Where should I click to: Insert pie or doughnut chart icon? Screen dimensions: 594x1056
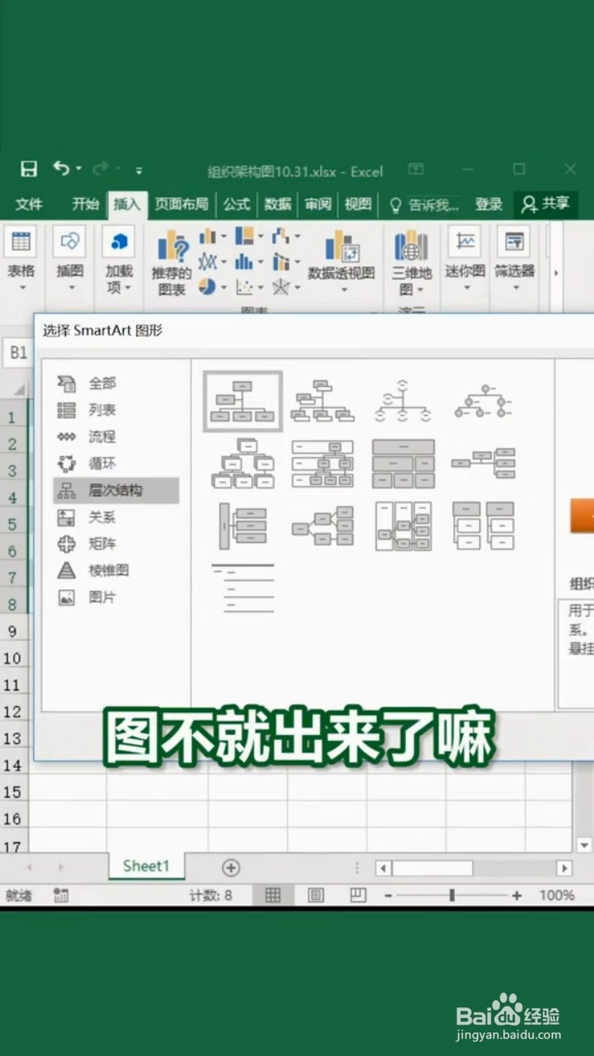[x=212, y=286]
